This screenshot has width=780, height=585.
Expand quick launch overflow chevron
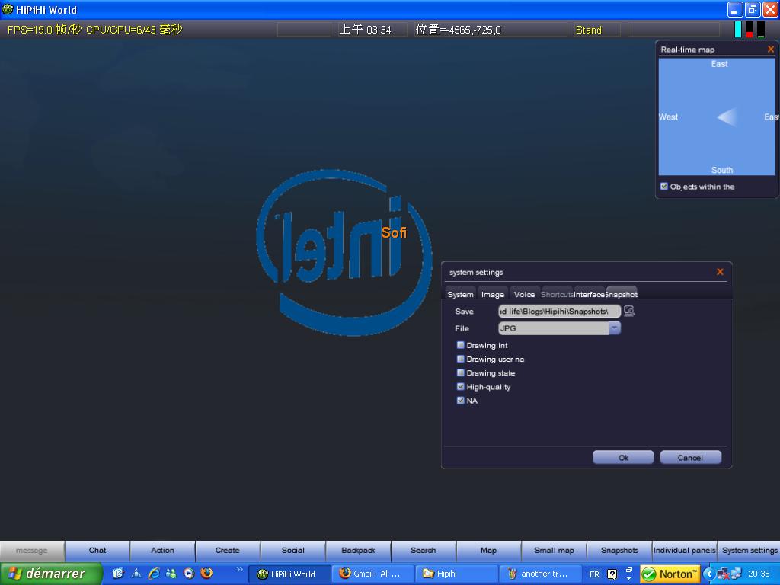[x=240, y=569]
